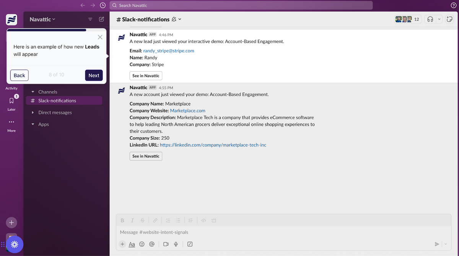
Task: Record an audio clip with microphone icon
Action: tap(176, 244)
